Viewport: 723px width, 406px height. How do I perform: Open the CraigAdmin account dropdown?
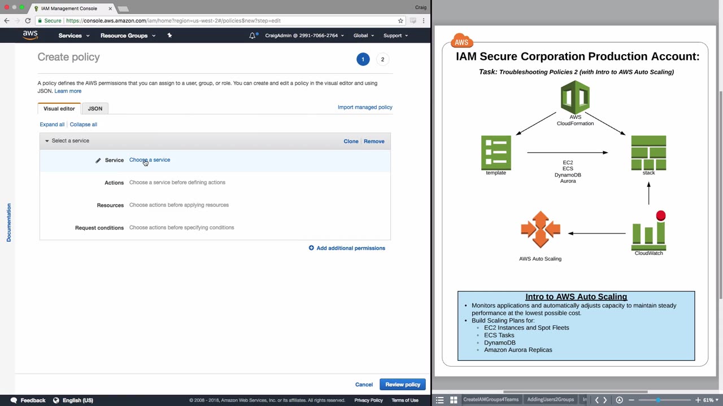click(x=304, y=36)
